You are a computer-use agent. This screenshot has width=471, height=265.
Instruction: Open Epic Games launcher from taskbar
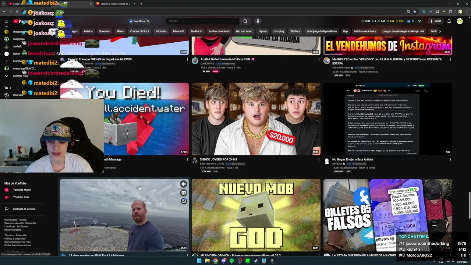(272, 261)
